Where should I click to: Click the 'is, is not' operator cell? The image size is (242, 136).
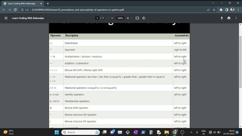54,94
